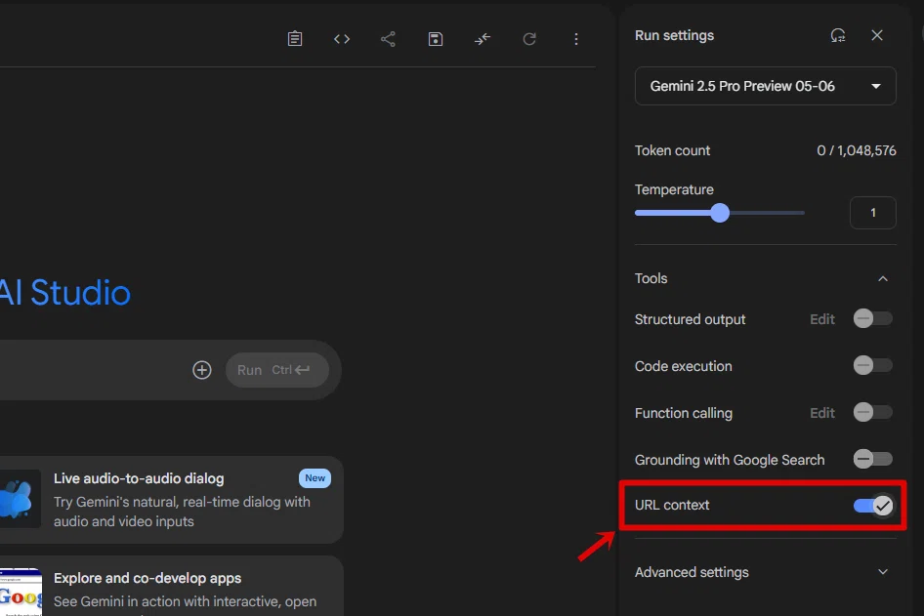Open the three-dot more options menu
924x616 pixels.
pos(576,39)
